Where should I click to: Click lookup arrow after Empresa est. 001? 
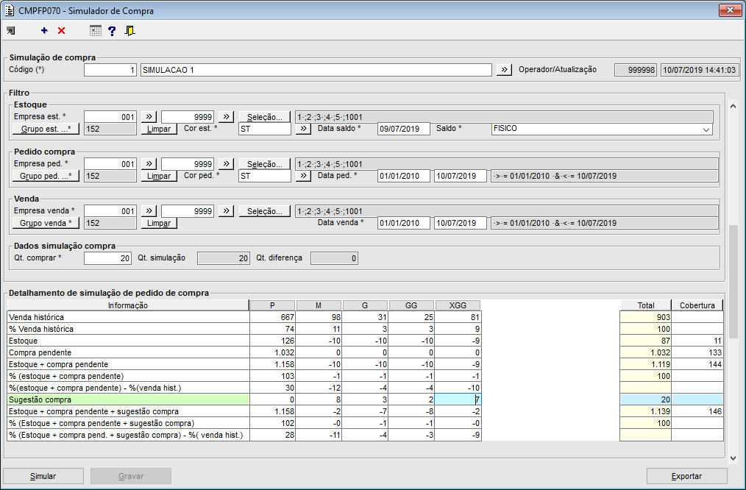149,116
